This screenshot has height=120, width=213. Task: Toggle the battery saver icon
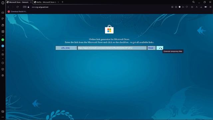tap(206, 7)
